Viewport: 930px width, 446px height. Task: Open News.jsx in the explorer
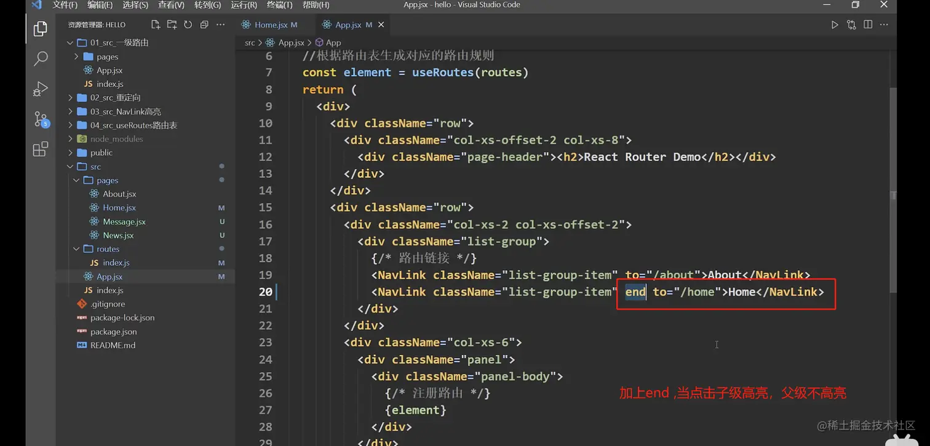118,235
